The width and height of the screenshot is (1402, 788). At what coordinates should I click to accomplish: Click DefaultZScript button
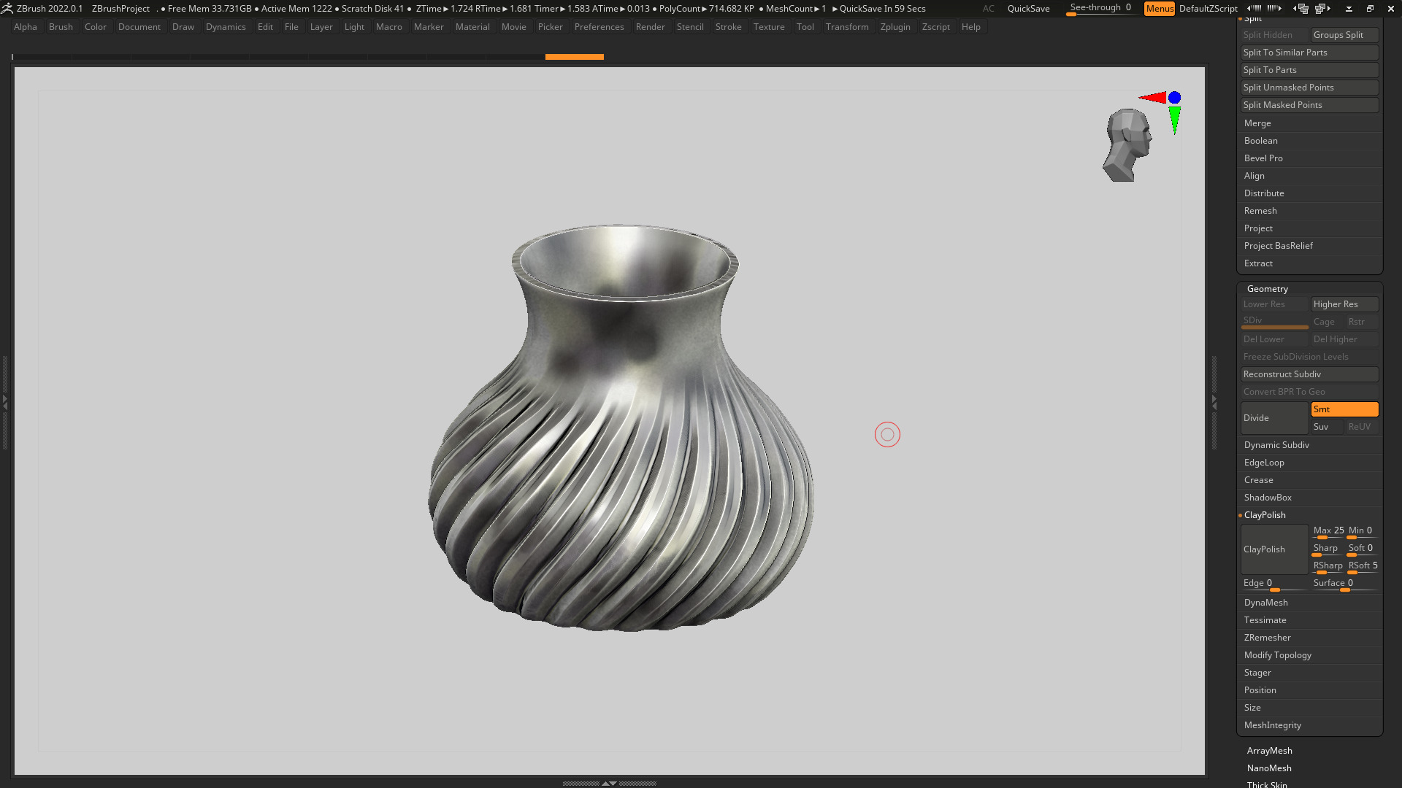(1208, 9)
